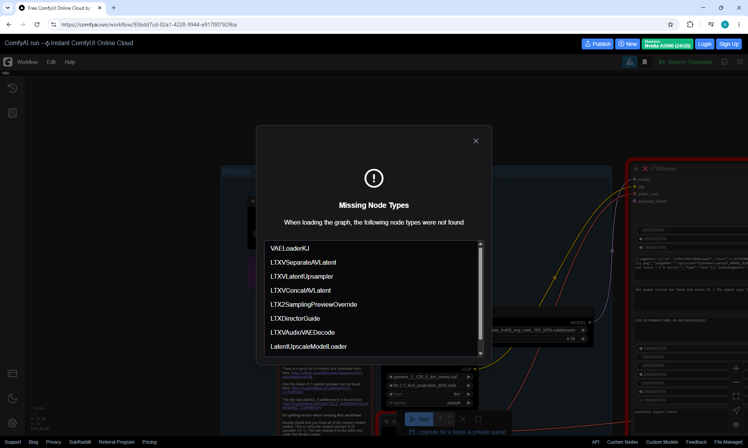Open browser extensions puzzle icon
Image resolution: width=748 pixels, height=448 pixels.
point(690,25)
